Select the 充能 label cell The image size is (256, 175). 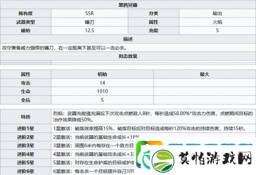[153, 30]
